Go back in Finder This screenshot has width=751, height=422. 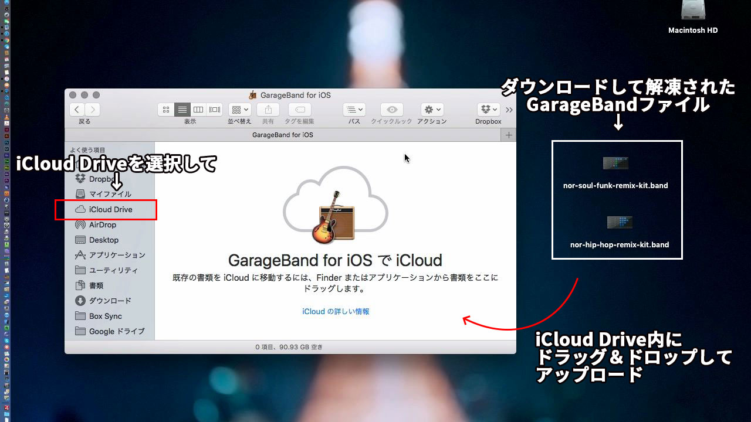(x=77, y=110)
